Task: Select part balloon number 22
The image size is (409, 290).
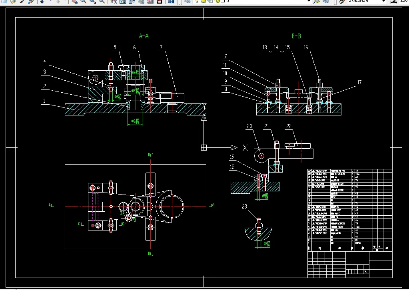Action: (x=289, y=126)
